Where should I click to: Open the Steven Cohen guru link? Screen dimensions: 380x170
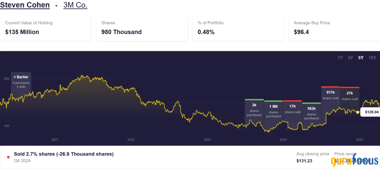tap(25, 5)
